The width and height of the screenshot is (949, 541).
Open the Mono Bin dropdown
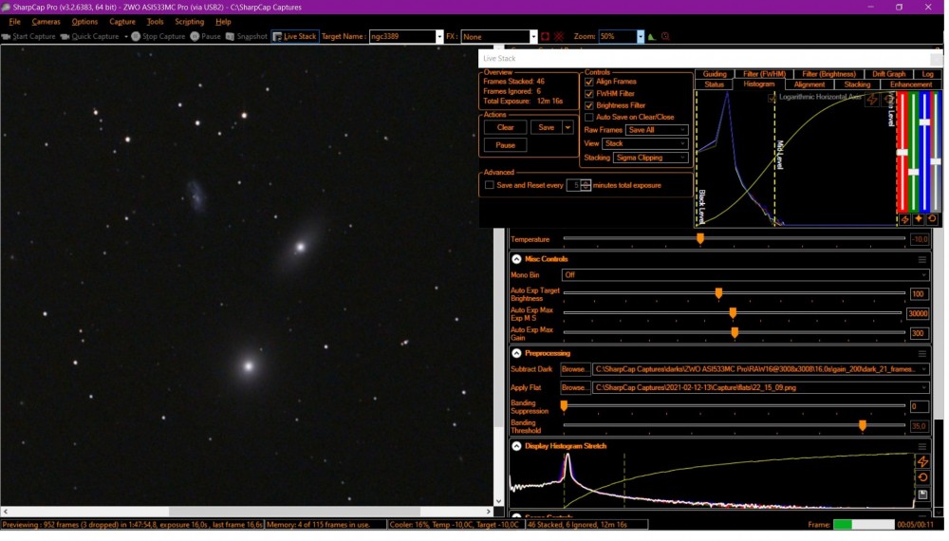(x=745, y=275)
